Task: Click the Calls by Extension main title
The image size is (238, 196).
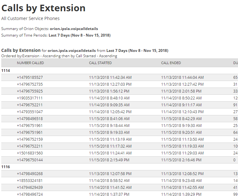Action: click(x=43, y=8)
